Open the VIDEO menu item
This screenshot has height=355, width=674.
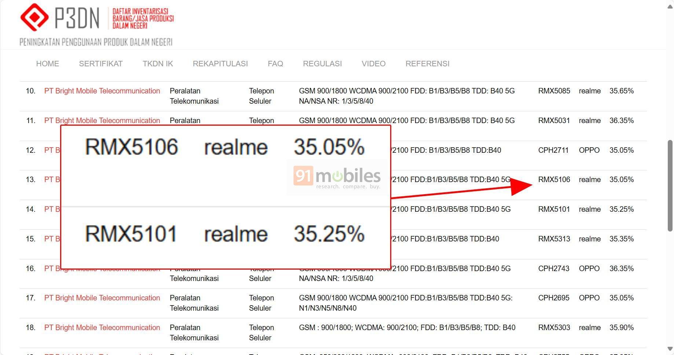[x=374, y=64]
